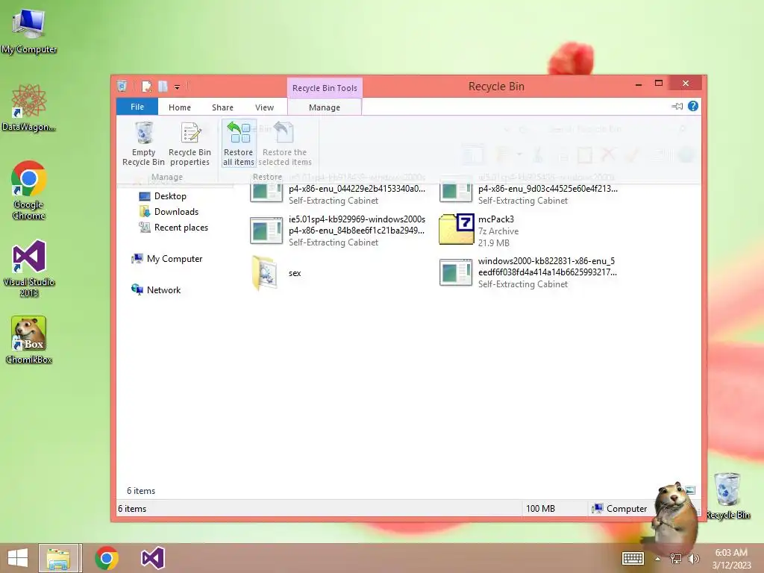Viewport: 764px width, 573px height.
Task: Click the volume speaker tray icon
Action: (x=693, y=559)
